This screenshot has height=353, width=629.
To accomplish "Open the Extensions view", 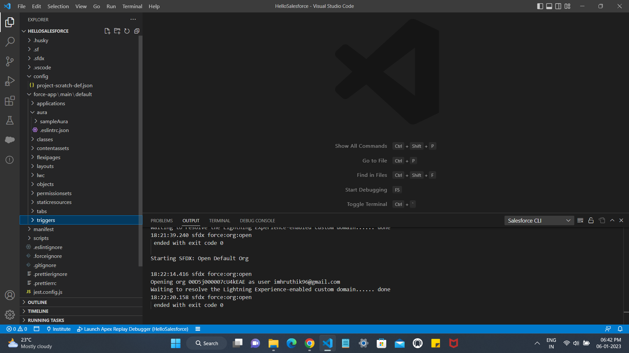I will click(10, 101).
